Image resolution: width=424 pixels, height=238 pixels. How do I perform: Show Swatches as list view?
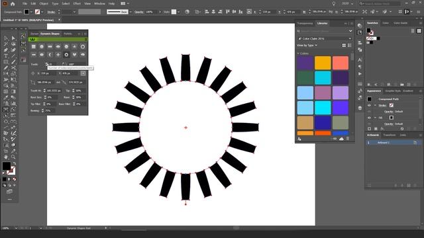click(413, 31)
